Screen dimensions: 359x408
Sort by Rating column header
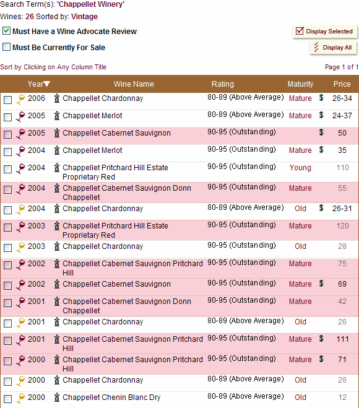click(x=223, y=84)
